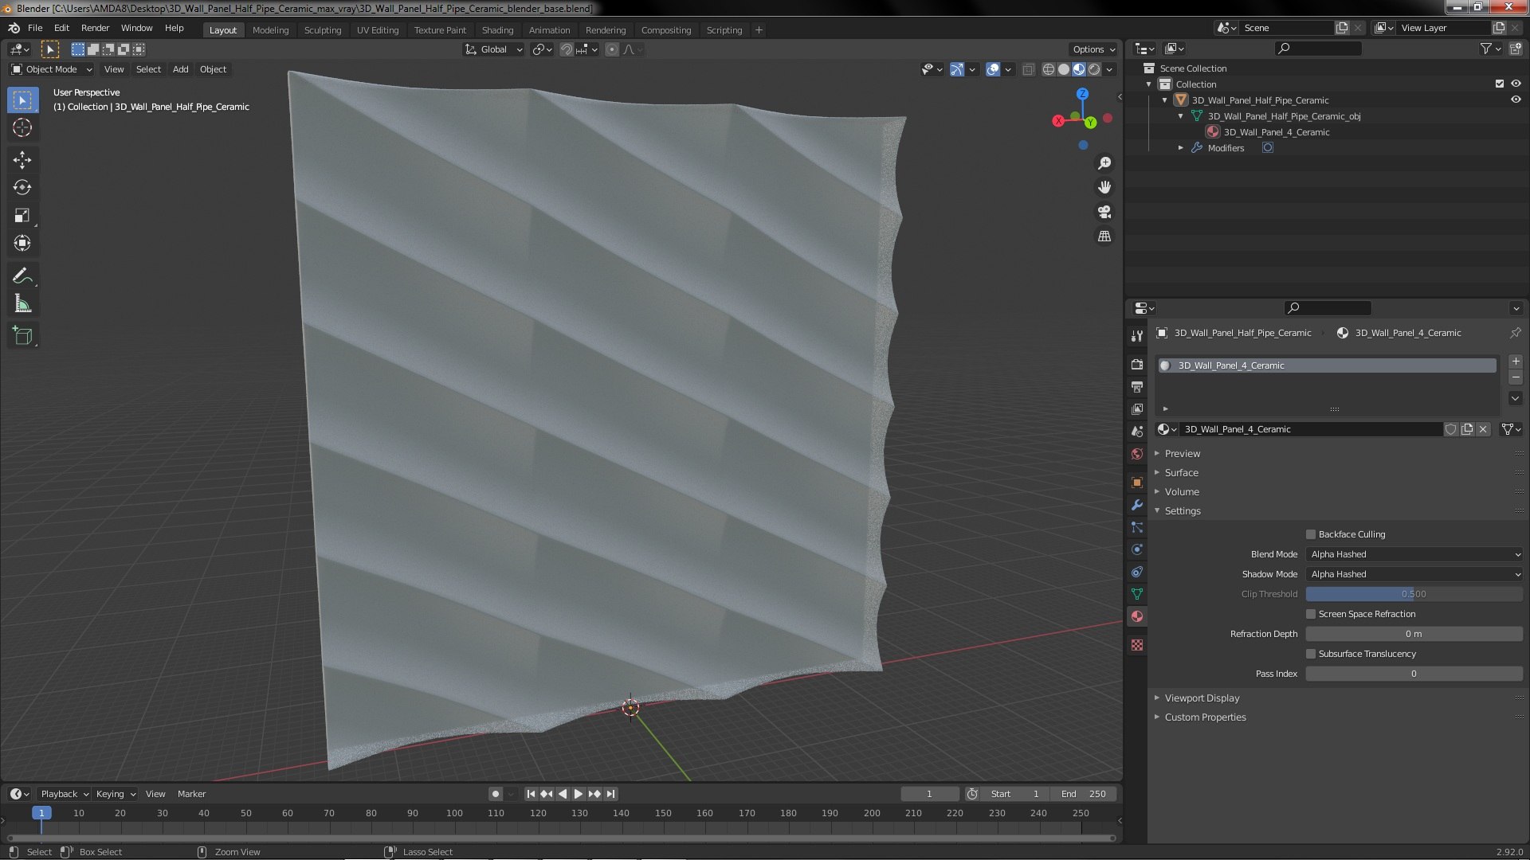The height and width of the screenshot is (860, 1530).
Task: Switch to wireframe viewport shading
Action: click(1049, 70)
